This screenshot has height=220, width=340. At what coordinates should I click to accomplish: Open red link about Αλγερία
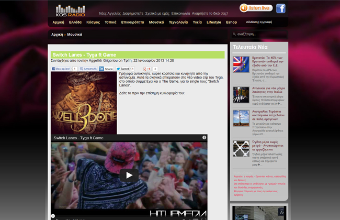pyautogui.click(x=255, y=193)
